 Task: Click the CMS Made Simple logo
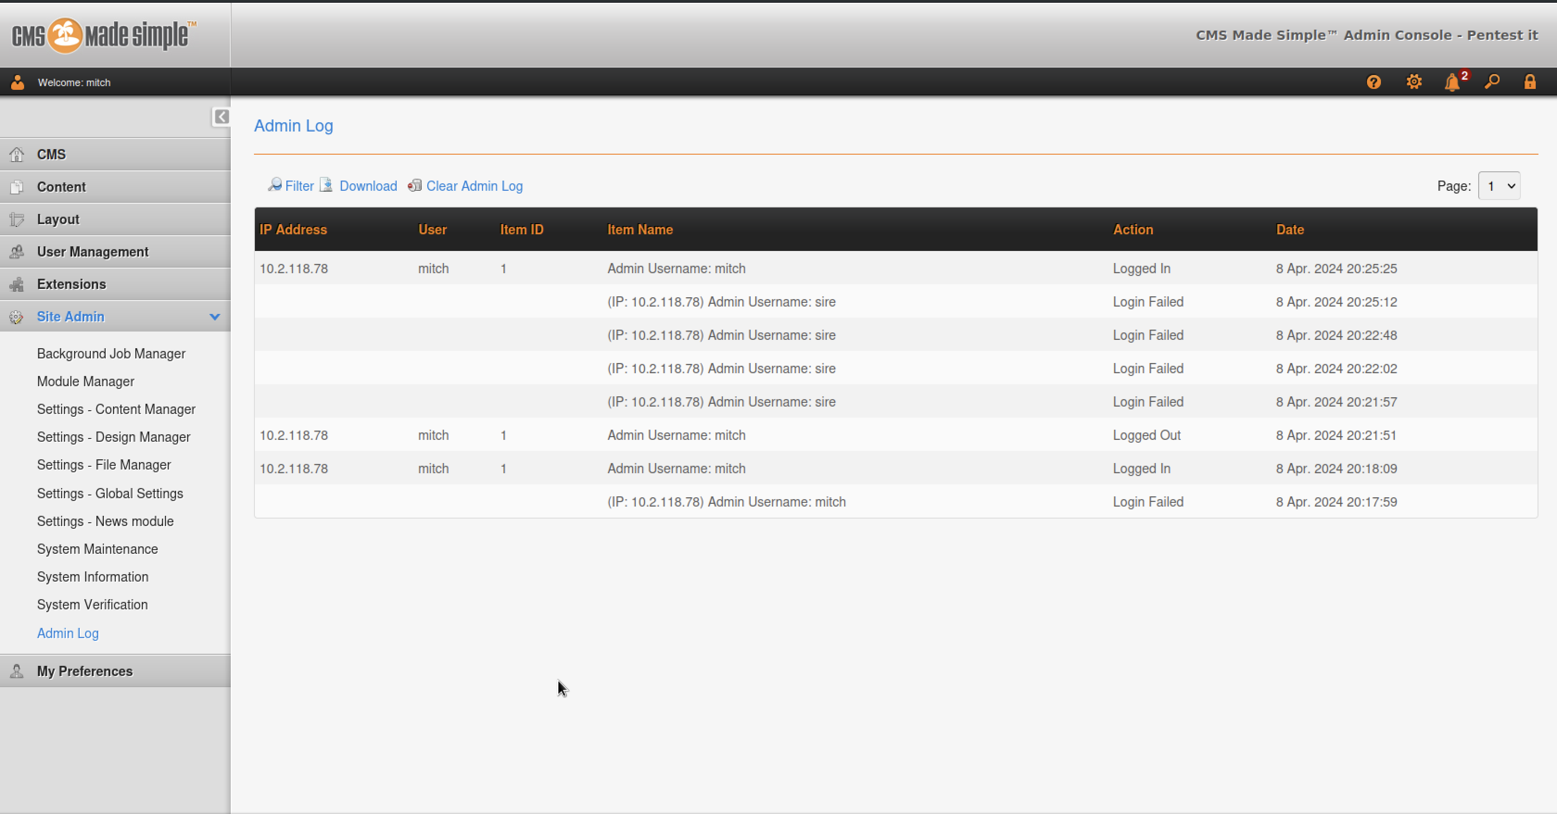coord(103,36)
